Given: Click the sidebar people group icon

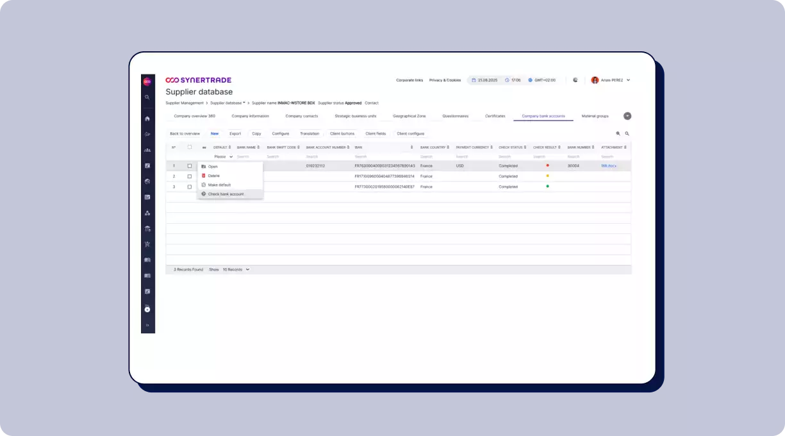Looking at the screenshot, I should pyautogui.click(x=147, y=150).
